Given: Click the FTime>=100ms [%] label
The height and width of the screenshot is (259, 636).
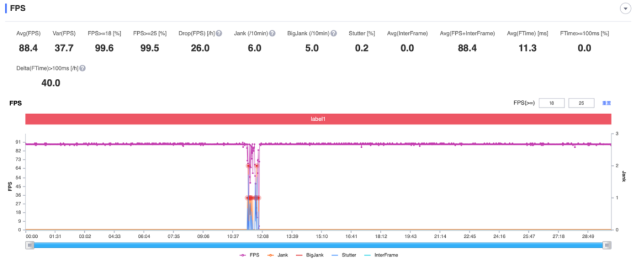Looking at the screenshot, I should (585, 34).
